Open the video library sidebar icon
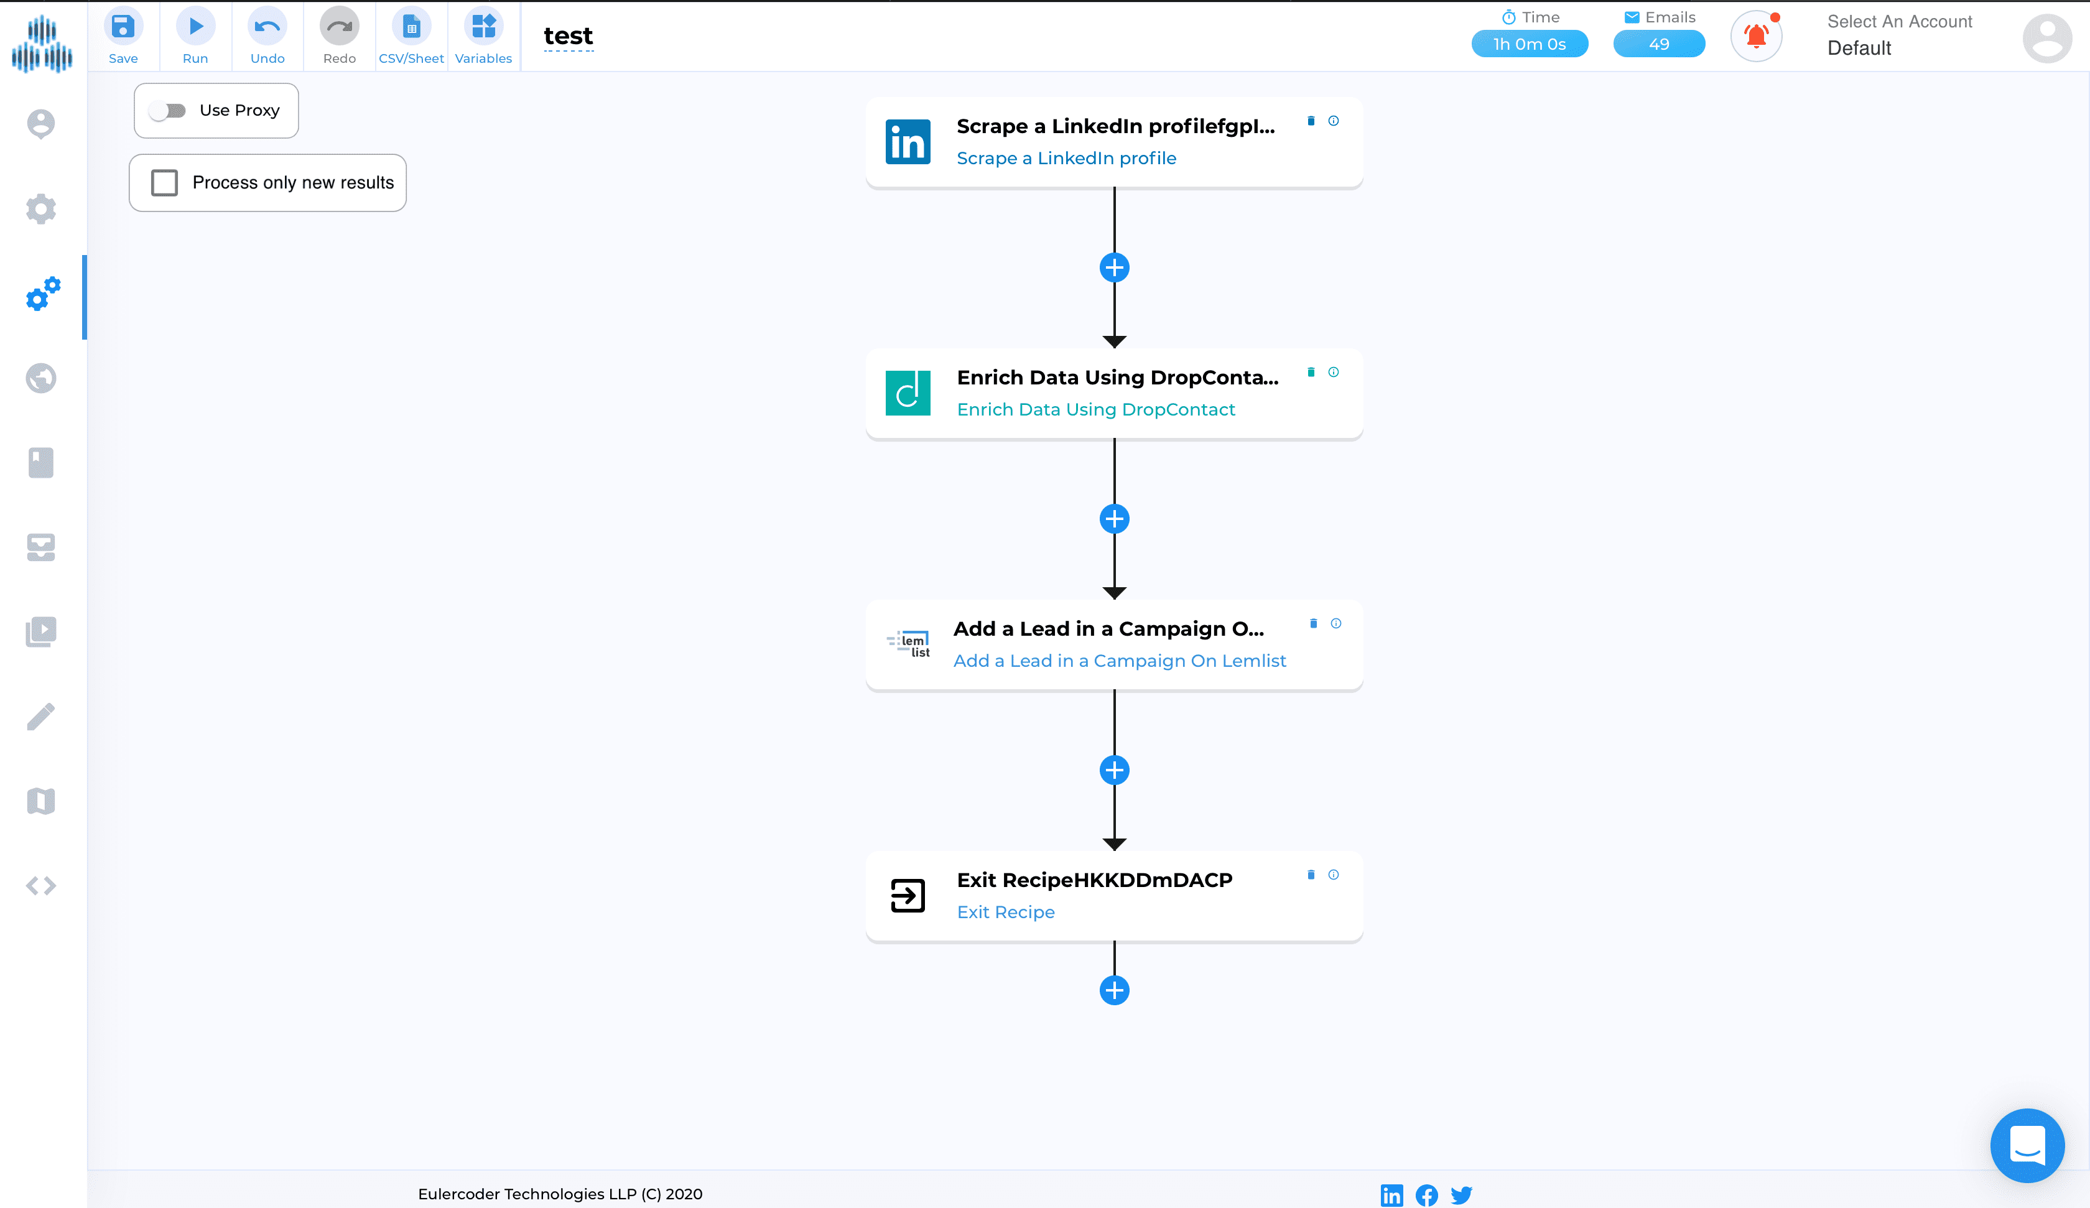The width and height of the screenshot is (2090, 1208). (x=40, y=632)
